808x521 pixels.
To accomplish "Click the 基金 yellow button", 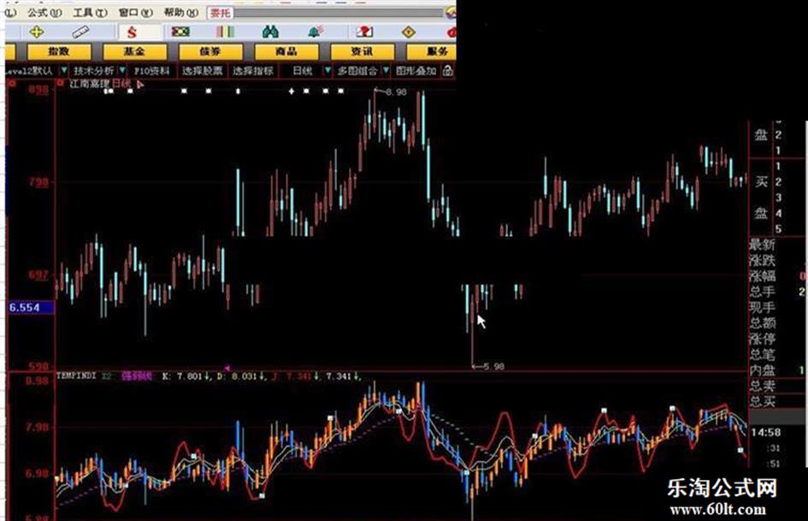I will pyautogui.click(x=134, y=51).
